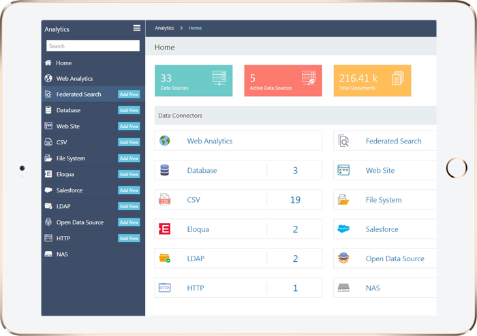This screenshot has width=477, height=336.
Task: Click Add New next to Salesforce
Action: 129,190
